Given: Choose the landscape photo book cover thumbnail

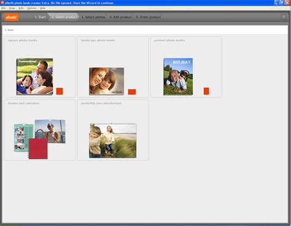Looking at the screenshot, I should (x=107, y=81).
